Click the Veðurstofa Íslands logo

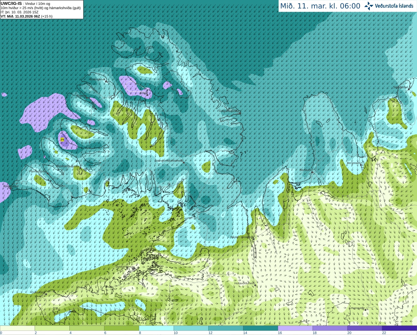pos(389,6)
